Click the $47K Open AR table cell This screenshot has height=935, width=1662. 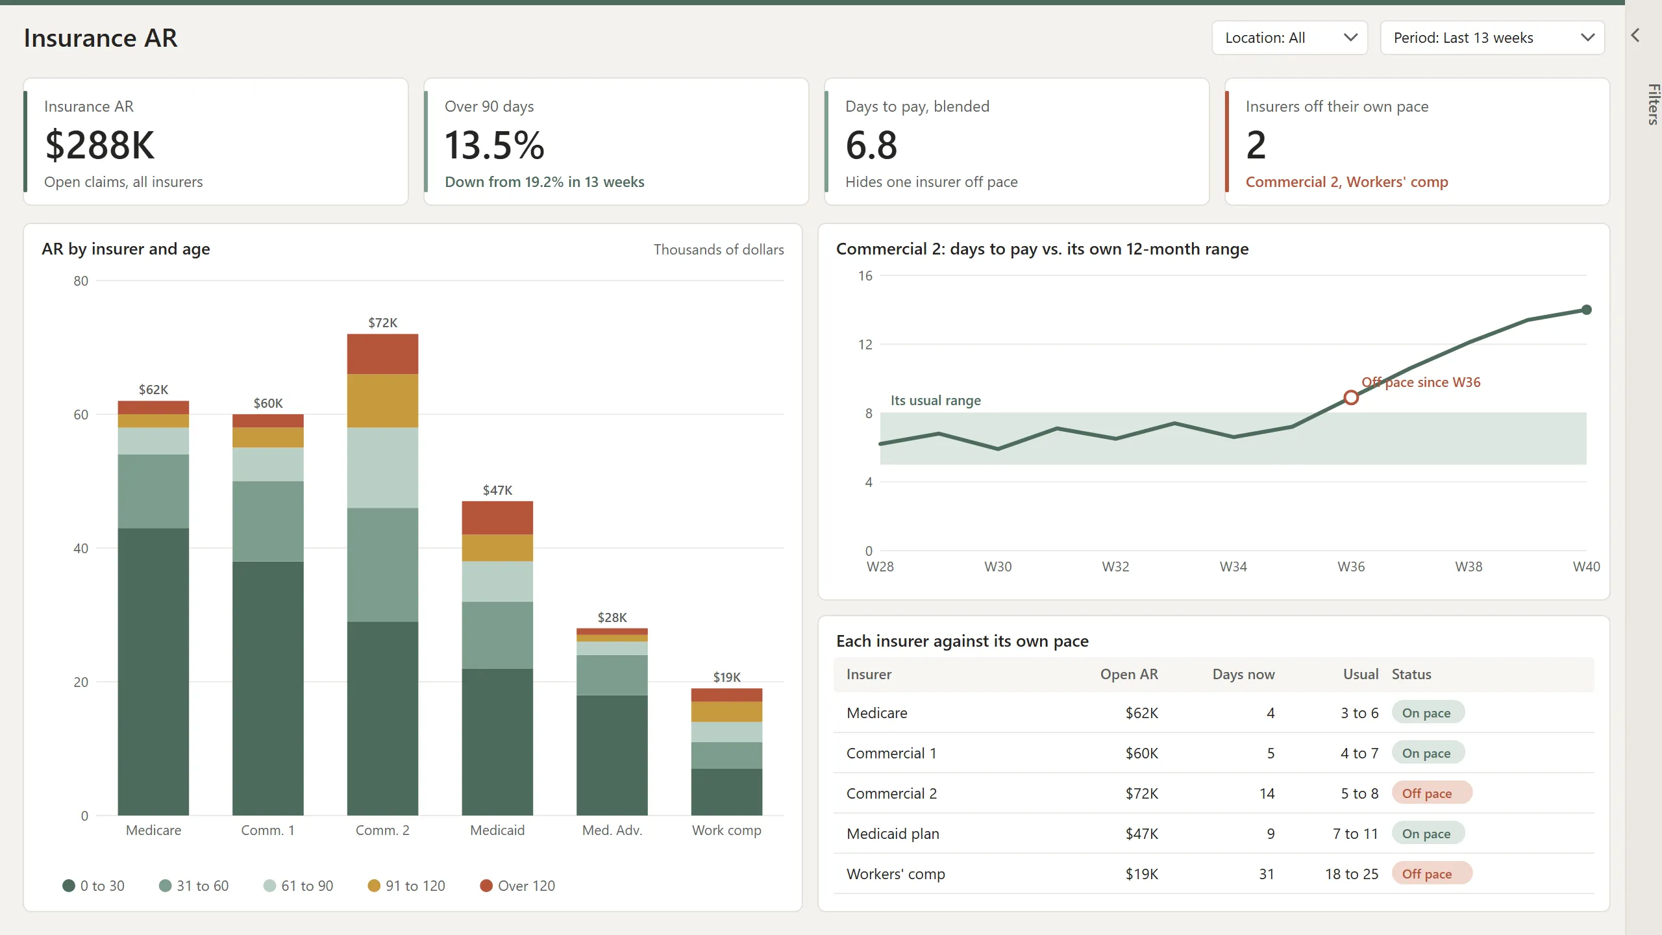point(1141,834)
